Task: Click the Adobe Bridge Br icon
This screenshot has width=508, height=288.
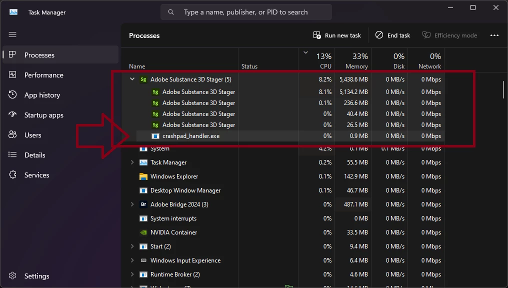Action: tap(143, 204)
